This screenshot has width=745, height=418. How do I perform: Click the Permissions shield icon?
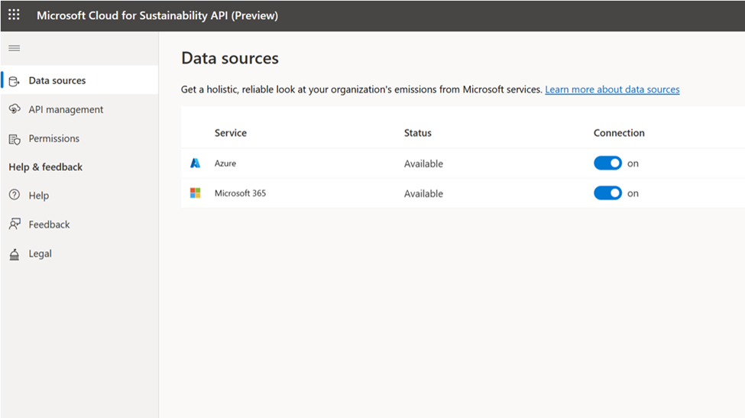click(x=15, y=139)
